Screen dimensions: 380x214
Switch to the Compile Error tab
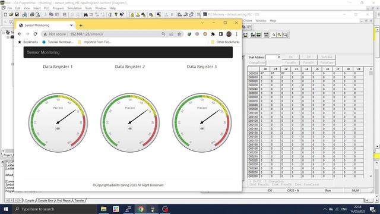[46, 200]
